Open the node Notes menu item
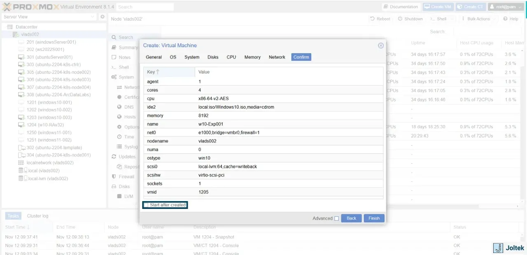527x255 pixels. click(124, 58)
